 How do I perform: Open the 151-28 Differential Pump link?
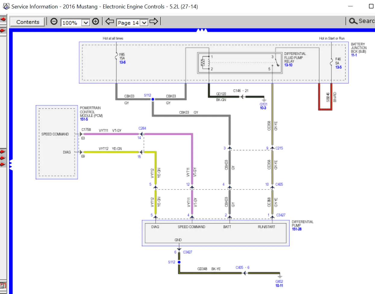pos(297,229)
